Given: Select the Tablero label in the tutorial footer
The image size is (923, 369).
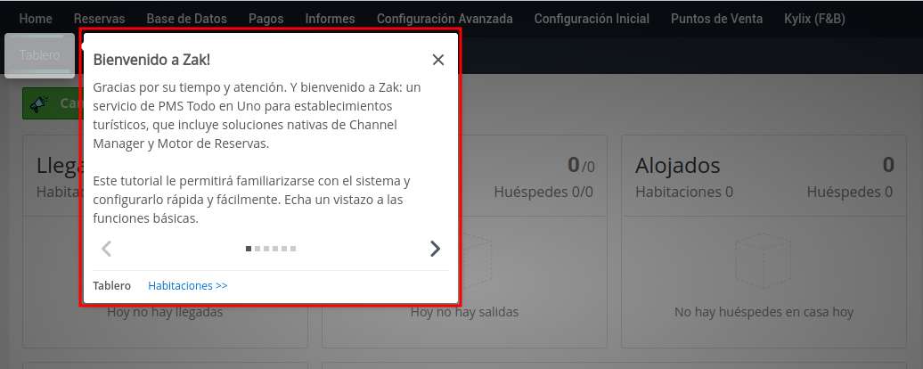Looking at the screenshot, I should (x=112, y=285).
